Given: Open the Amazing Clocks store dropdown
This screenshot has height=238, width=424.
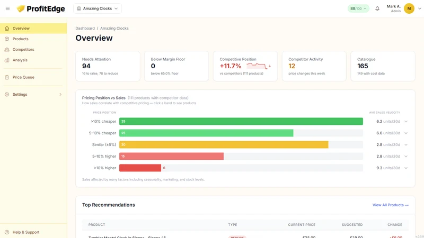Looking at the screenshot, I should click(x=98, y=8).
